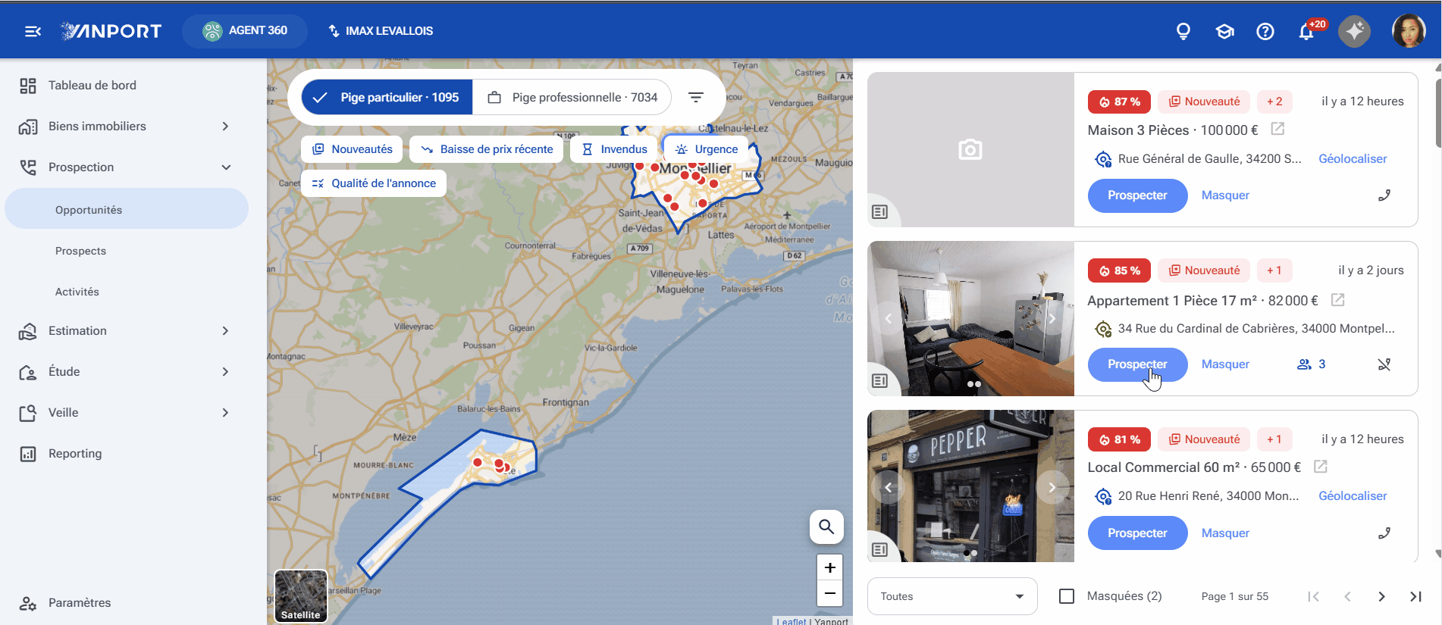The height and width of the screenshot is (625, 1442).
Task: Prospect the Appartement 1 Pièce listing
Action: click(x=1137, y=364)
